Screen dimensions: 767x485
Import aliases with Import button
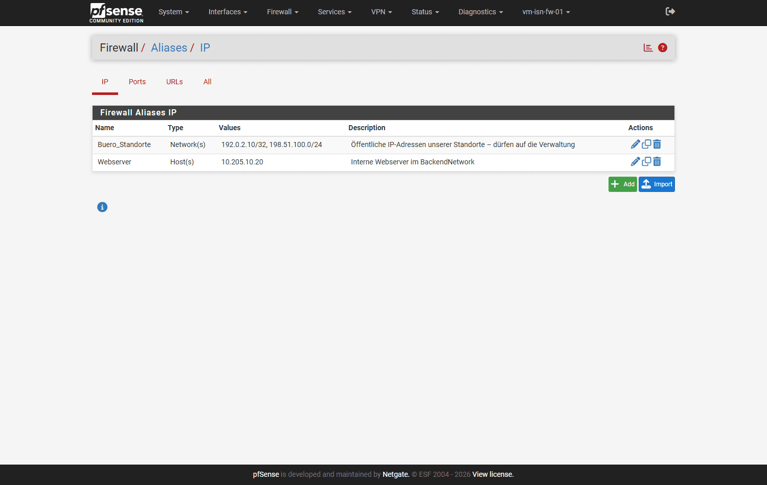click(657, 184)
